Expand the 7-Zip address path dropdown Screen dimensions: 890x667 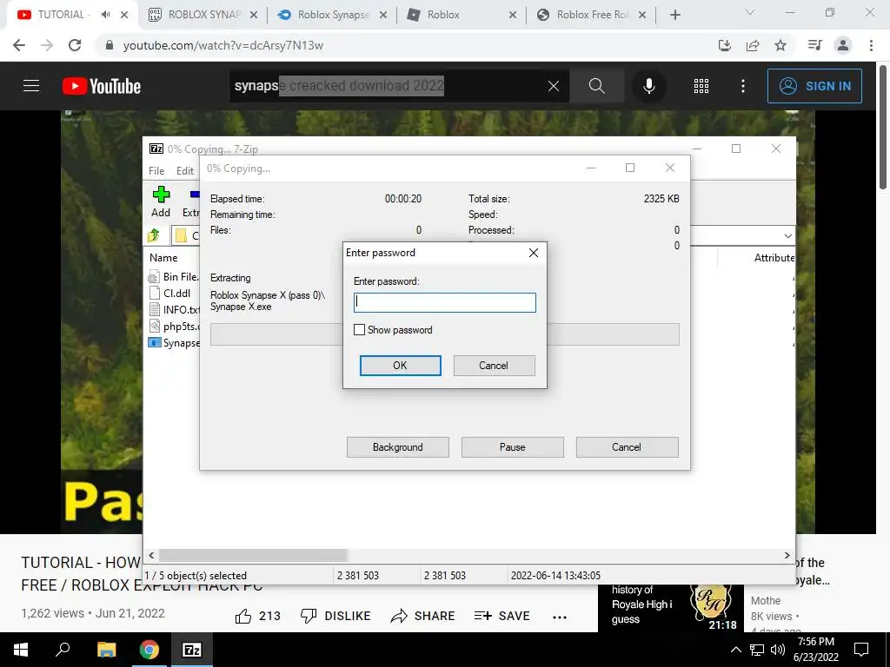pos(787,235)
